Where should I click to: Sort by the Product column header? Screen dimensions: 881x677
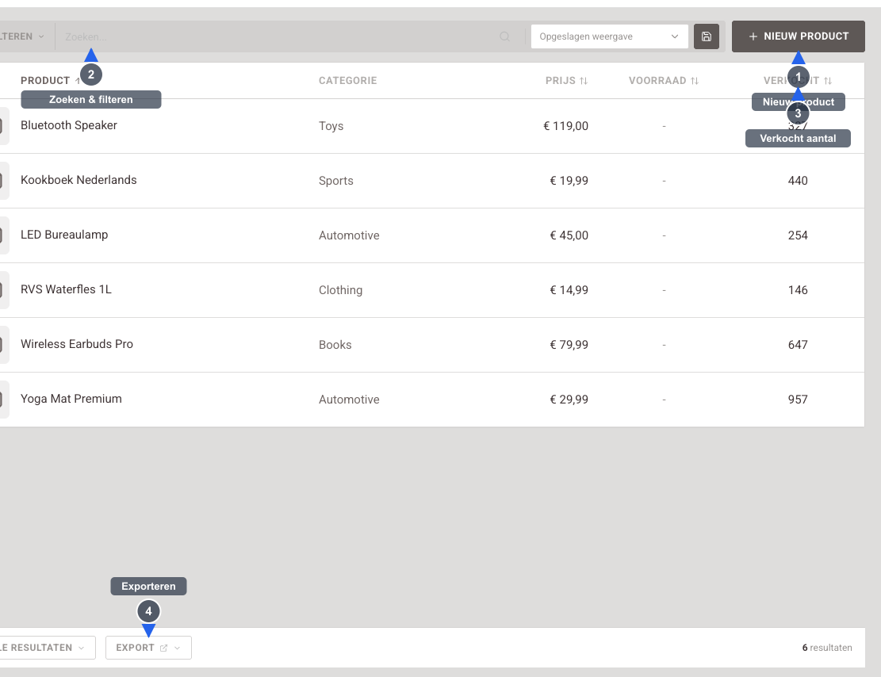point(45,81)
